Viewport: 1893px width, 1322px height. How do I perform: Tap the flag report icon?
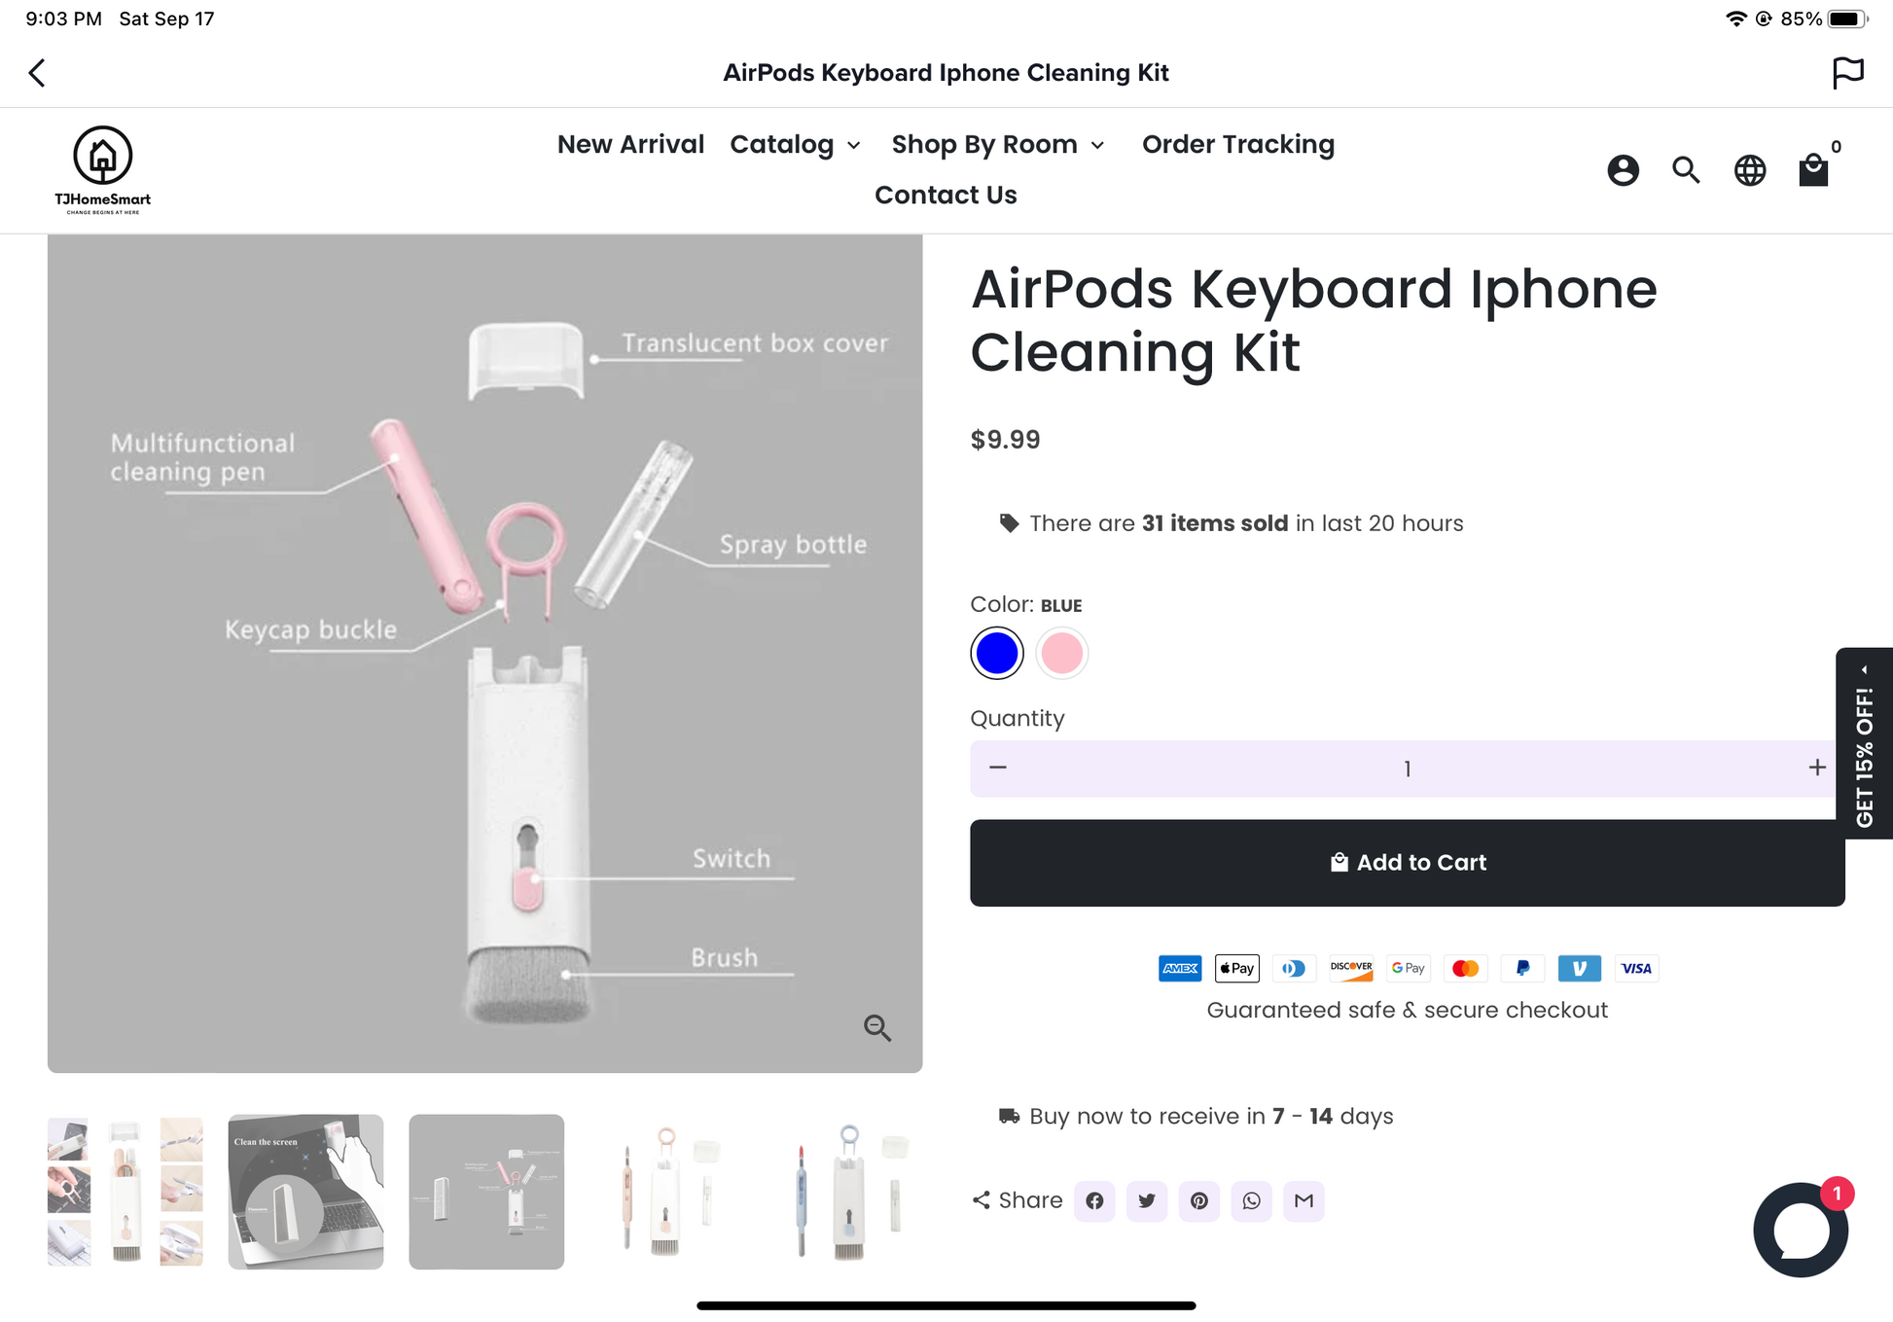coord(1847,73)
